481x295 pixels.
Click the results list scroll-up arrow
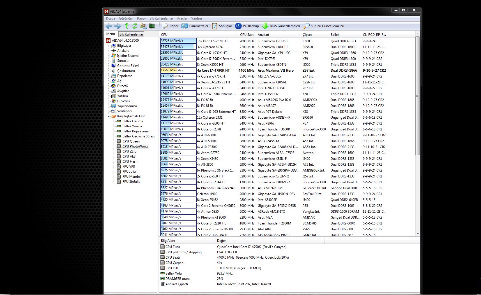click(x=418, y=34)
